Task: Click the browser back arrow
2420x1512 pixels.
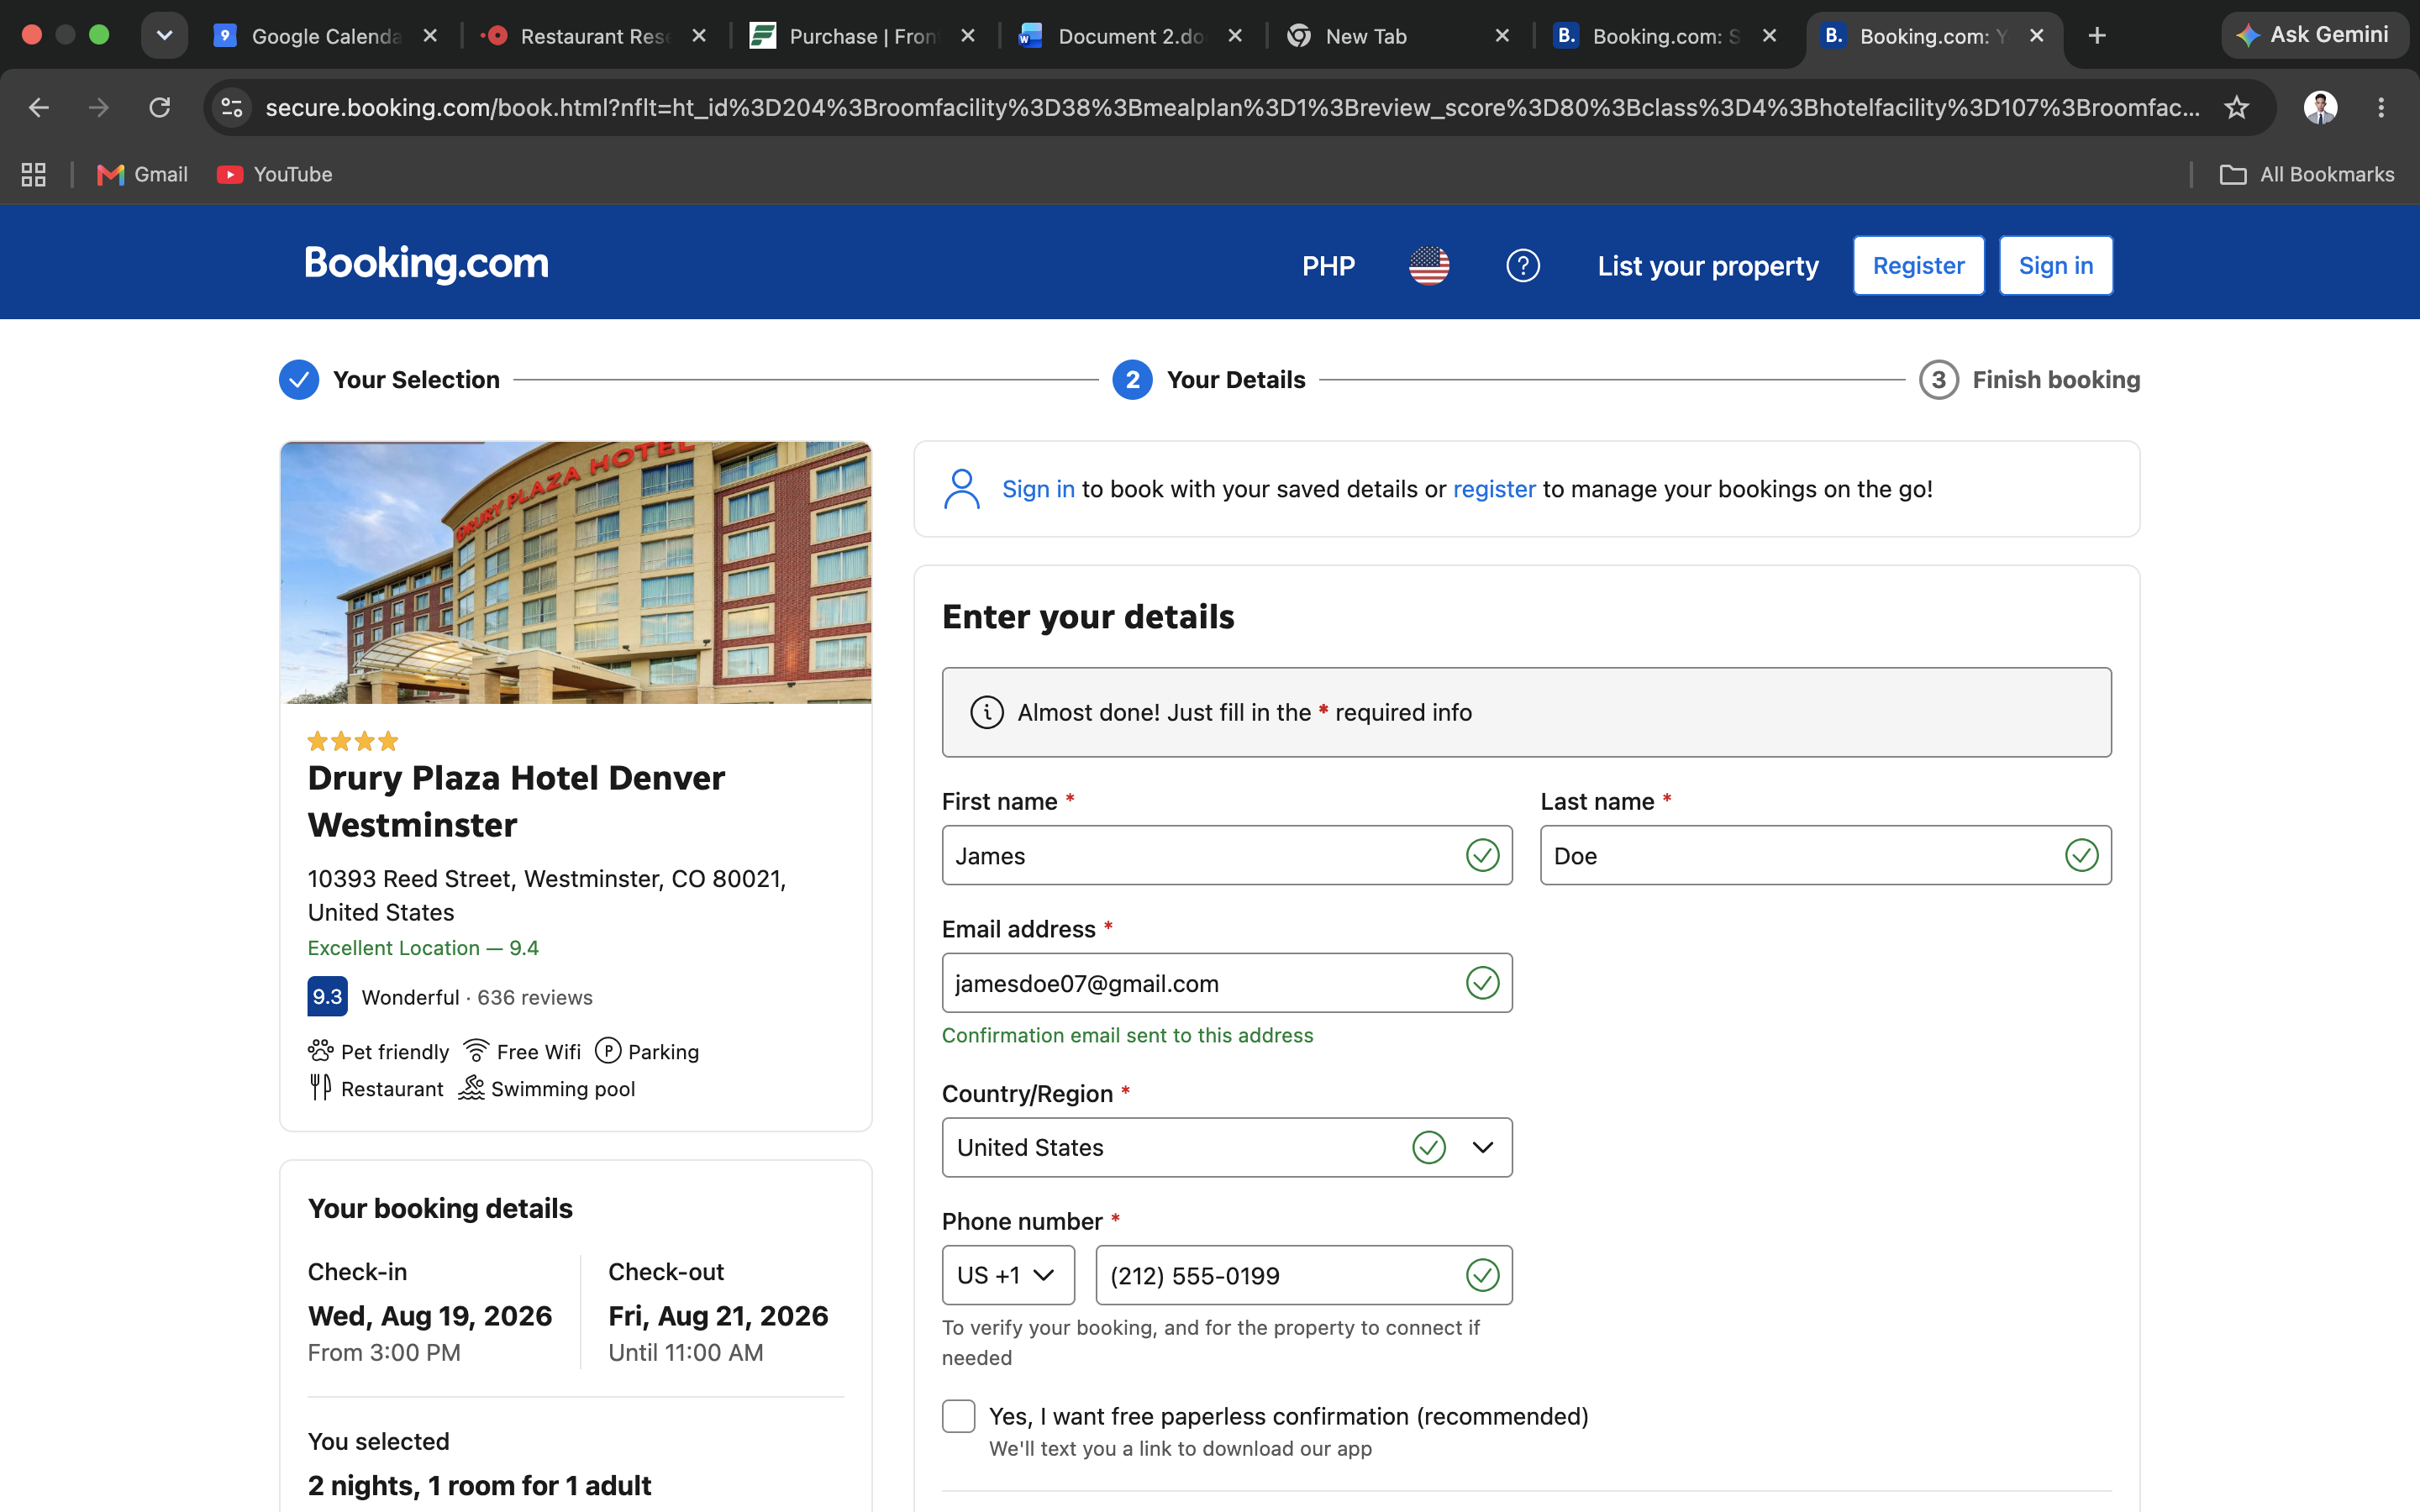Action: coord(39,107)
